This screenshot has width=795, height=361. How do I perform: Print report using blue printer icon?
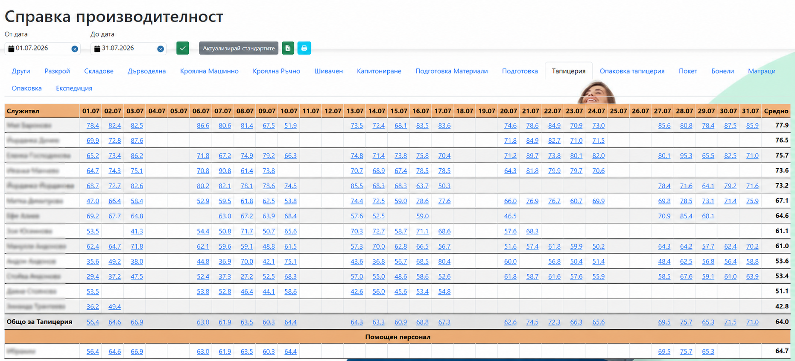pyautogui.click(x=304, y=48)
